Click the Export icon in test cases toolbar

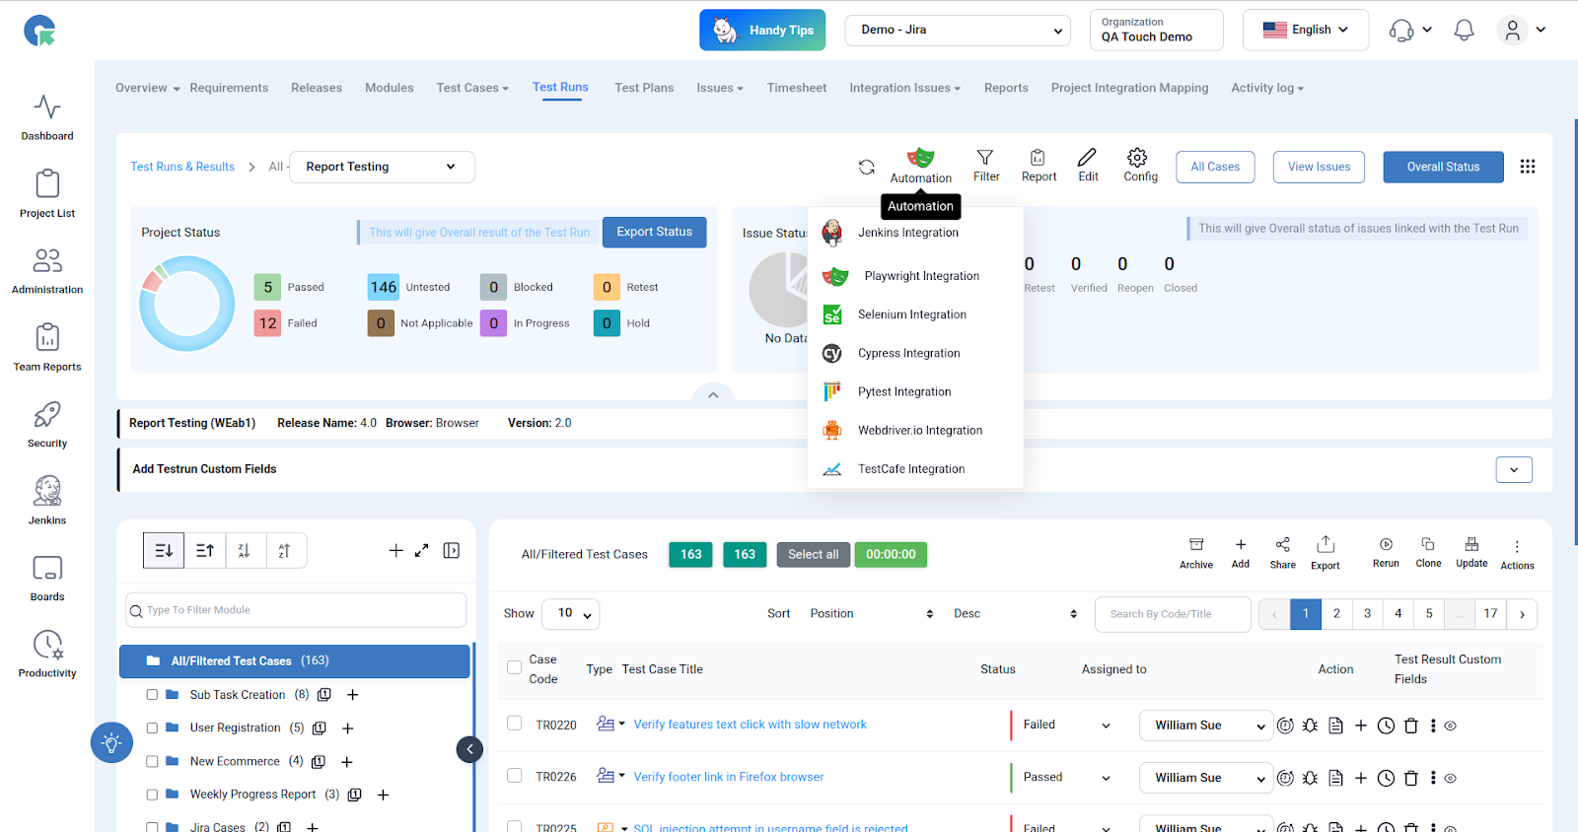[1326, 553]
